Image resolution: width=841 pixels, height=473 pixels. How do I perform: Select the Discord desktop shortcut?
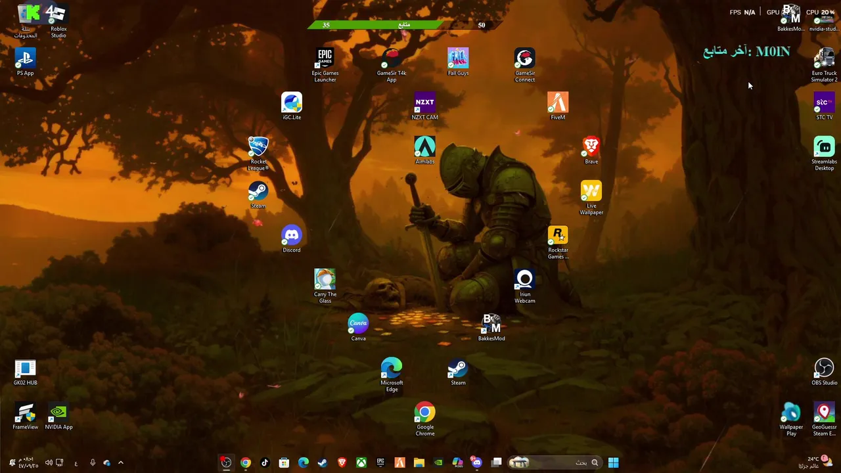pos(292,239)
